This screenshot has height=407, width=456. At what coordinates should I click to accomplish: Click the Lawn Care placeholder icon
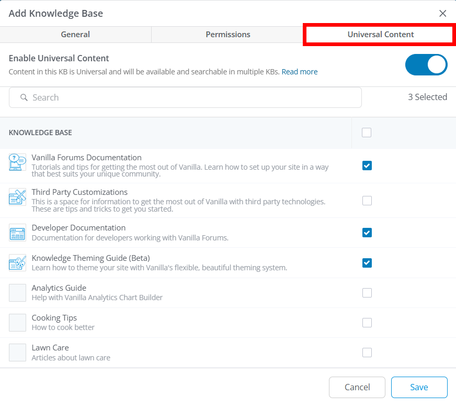[17, 353]
